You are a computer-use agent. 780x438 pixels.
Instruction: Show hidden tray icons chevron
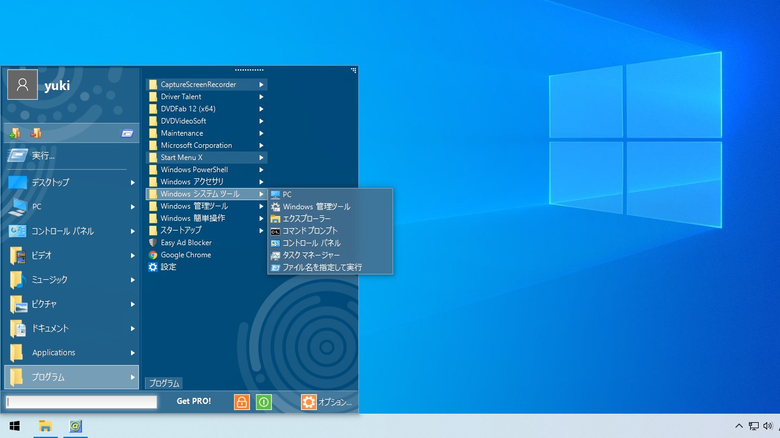[x=739, y=426]
